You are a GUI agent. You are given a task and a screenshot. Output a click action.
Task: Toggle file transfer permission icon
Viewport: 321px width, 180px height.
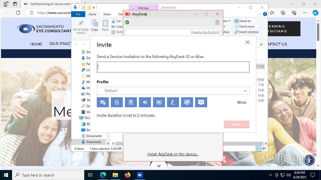tap(117, 102)
